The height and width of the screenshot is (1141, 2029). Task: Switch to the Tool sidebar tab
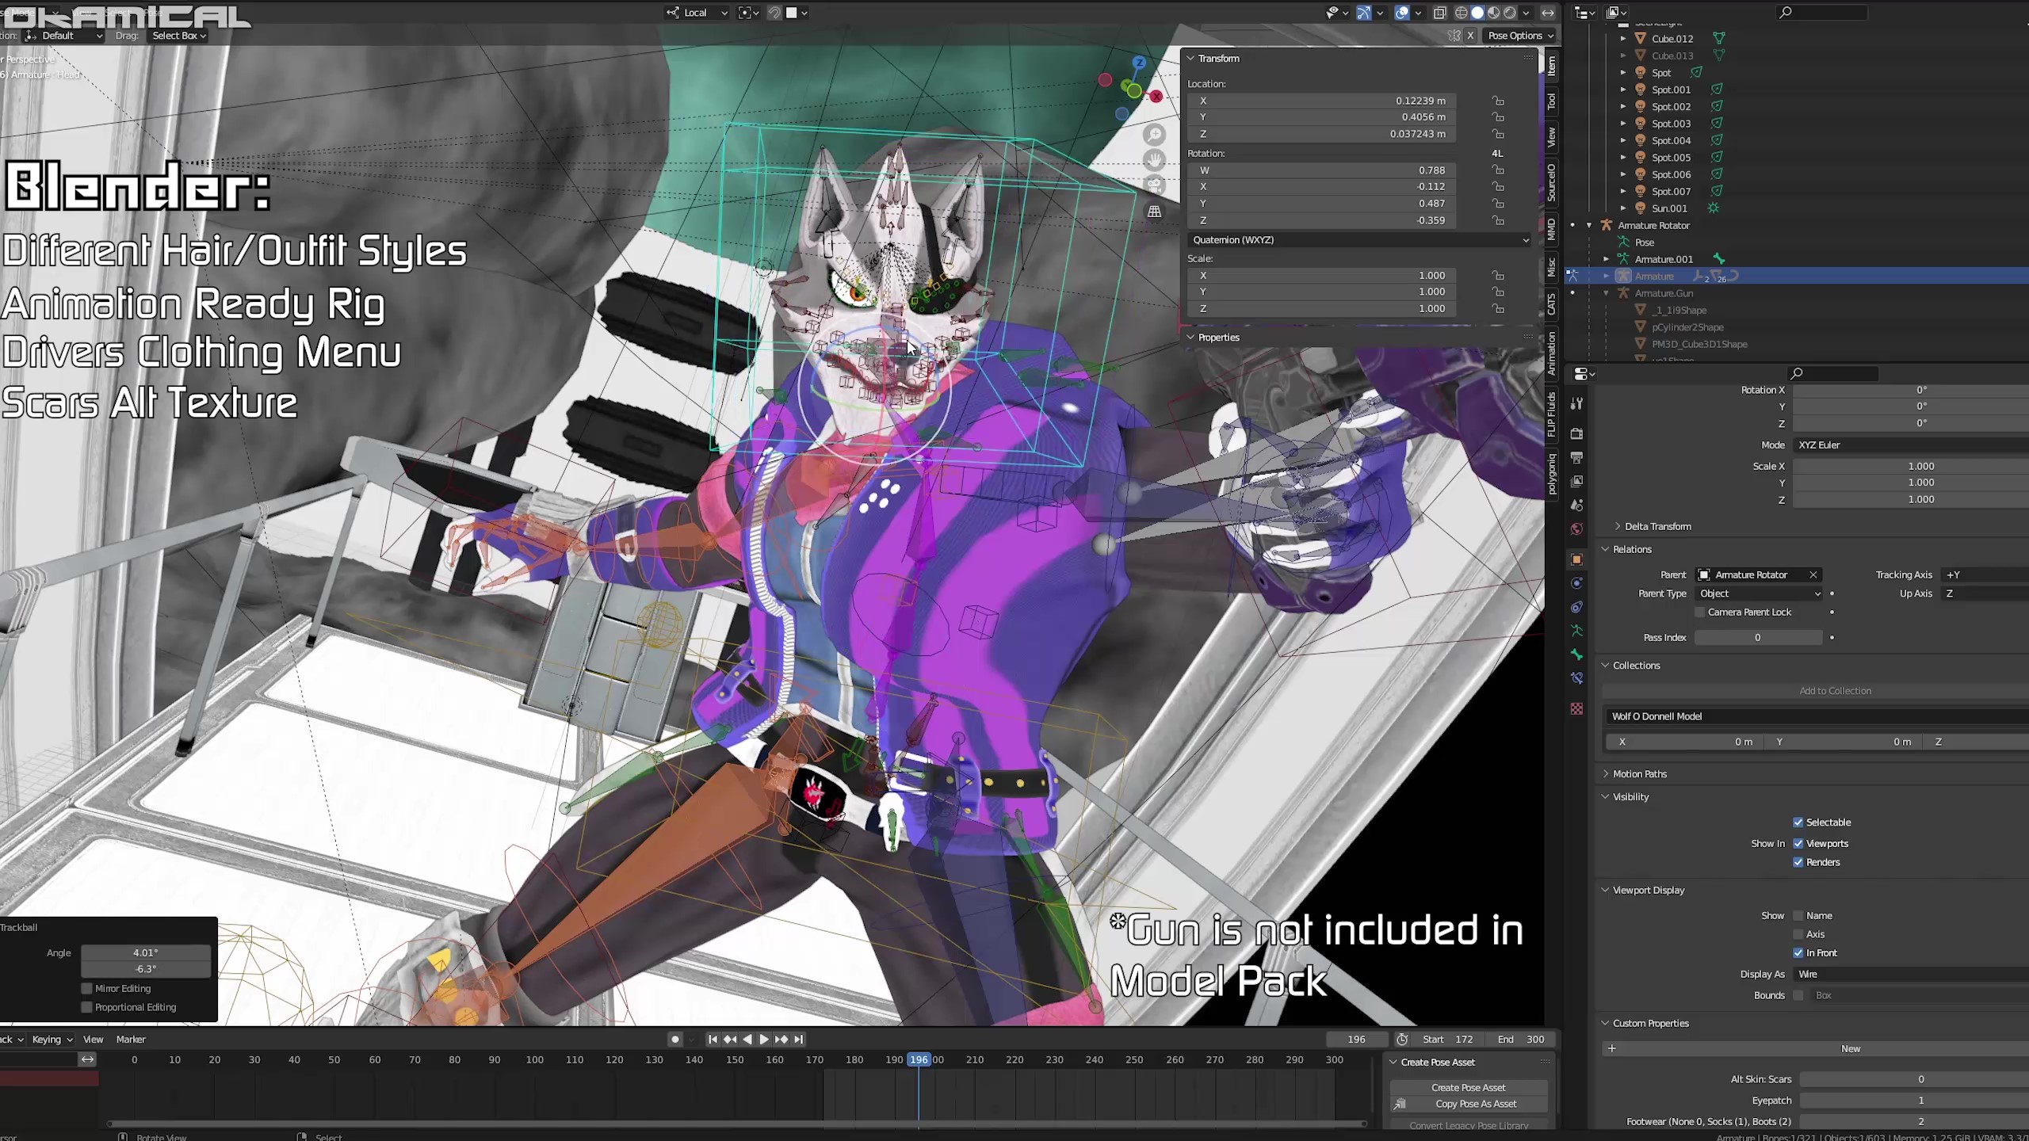[1551, 101]
